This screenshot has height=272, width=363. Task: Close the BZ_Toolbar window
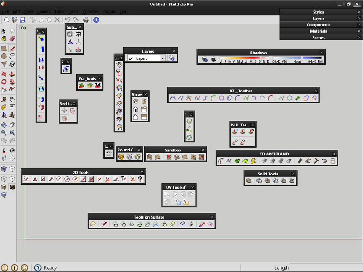coord(315,91)
